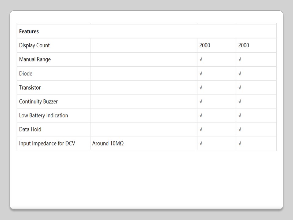Select the Manual Range label

35,60
